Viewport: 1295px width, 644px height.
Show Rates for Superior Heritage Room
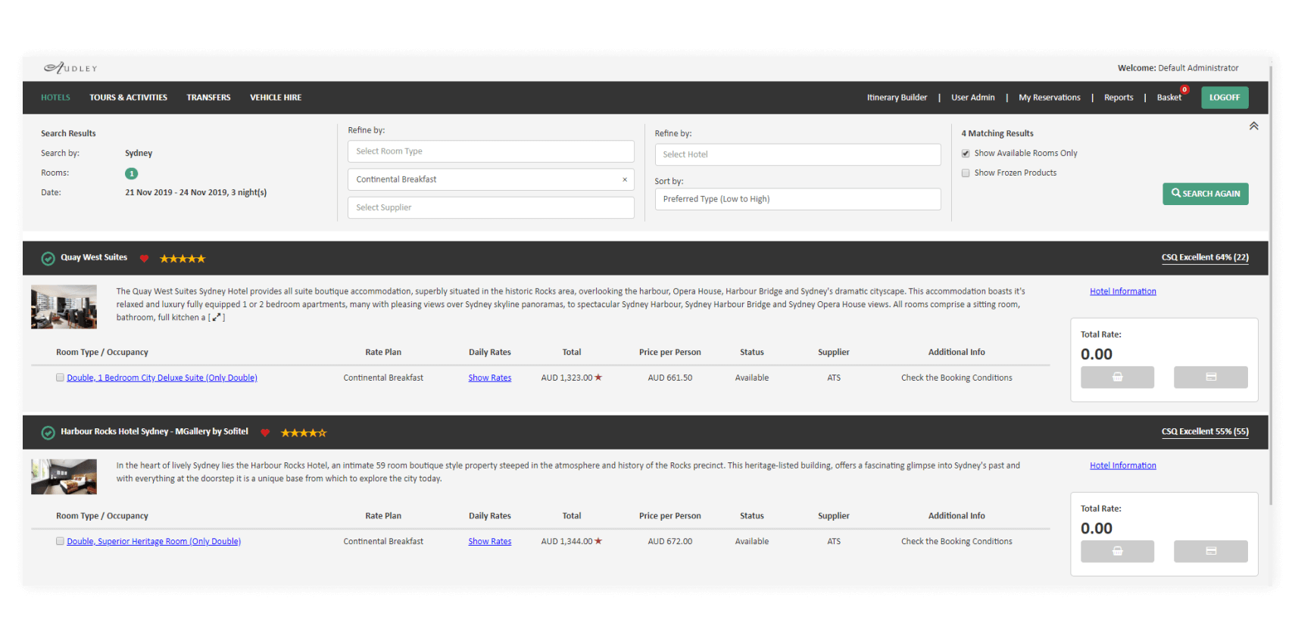pos(489,541)
